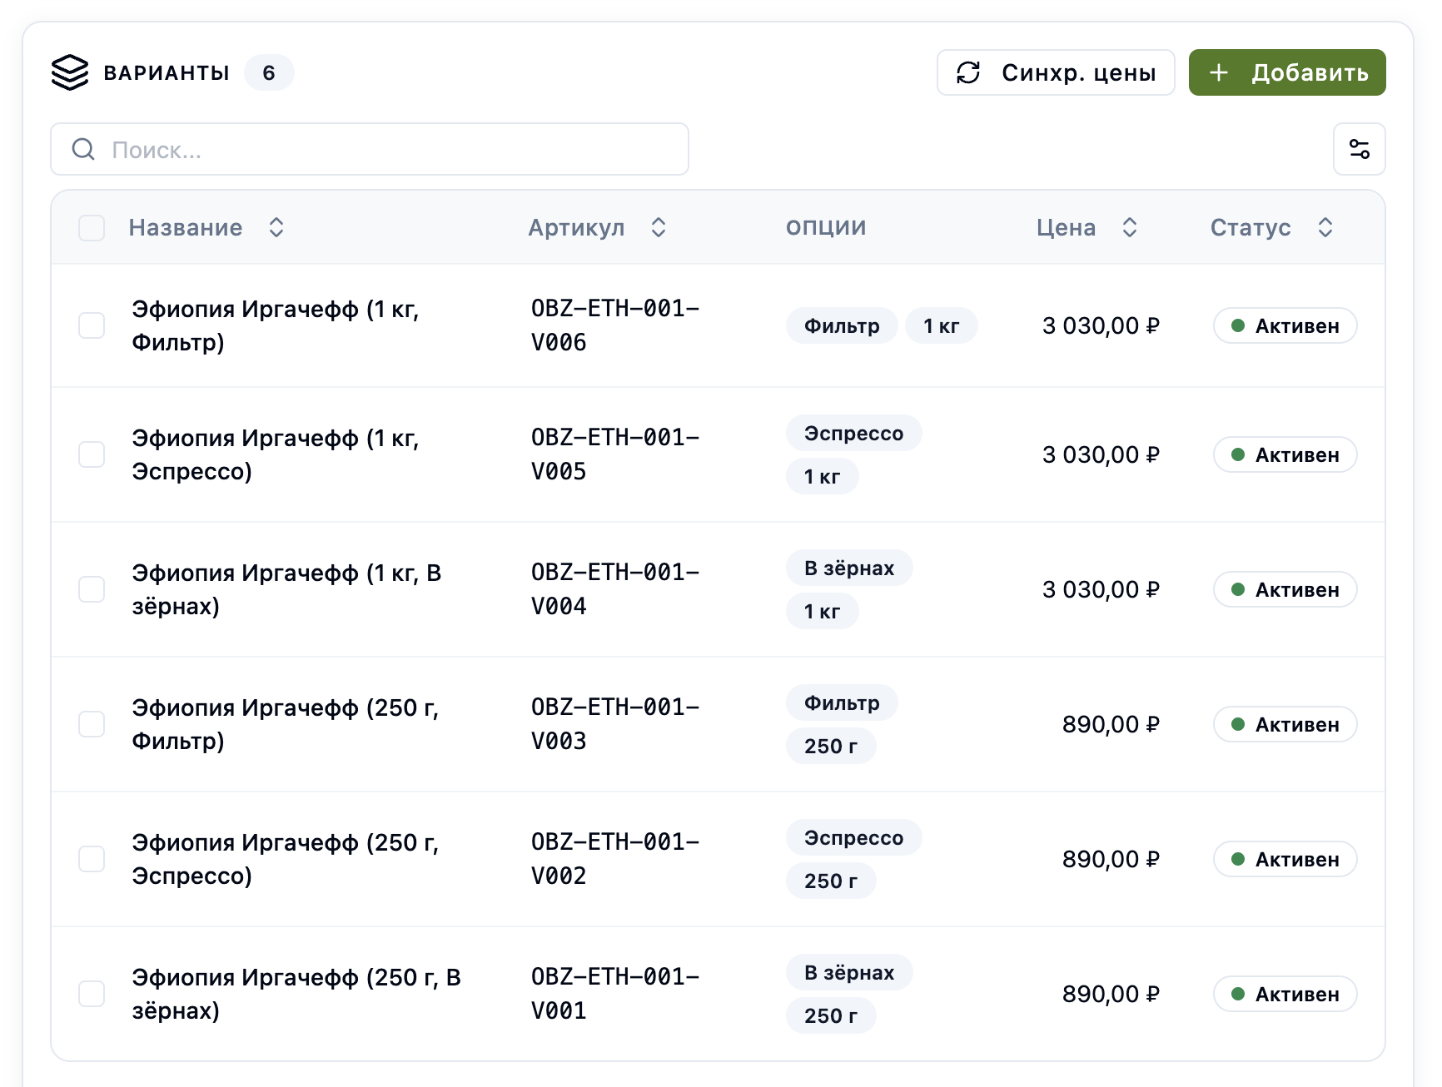1442x1087 pixels.
Task: Click the 250 г tag in the V003 row
Action: click(831, 746)
